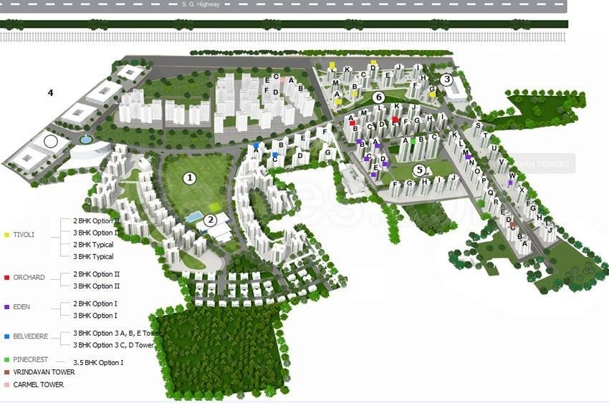Screen dimensions: 609x403
Task: Click the empty circle marker on the left building
Action: pyautogui.click(x=50, y=141)
